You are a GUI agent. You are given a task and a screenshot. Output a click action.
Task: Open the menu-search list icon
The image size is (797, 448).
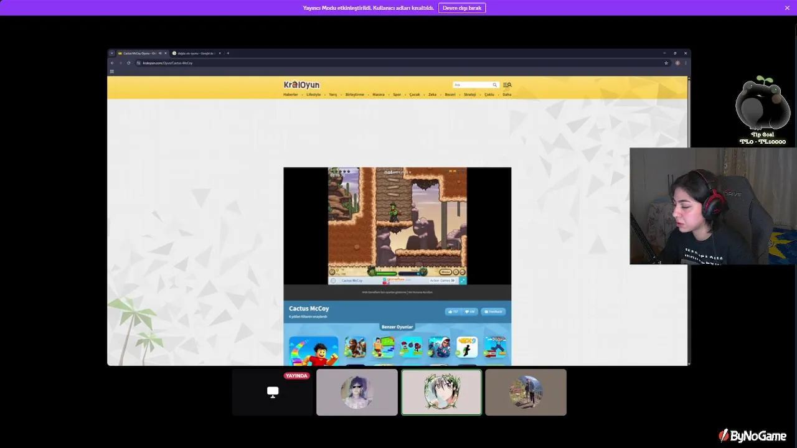[507, 85]
